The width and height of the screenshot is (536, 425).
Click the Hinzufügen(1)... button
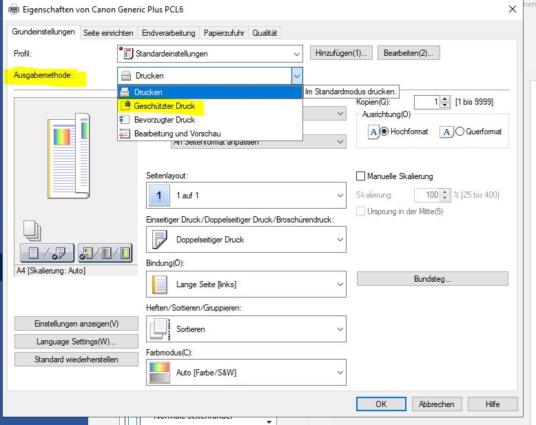[x=341, y=53]
